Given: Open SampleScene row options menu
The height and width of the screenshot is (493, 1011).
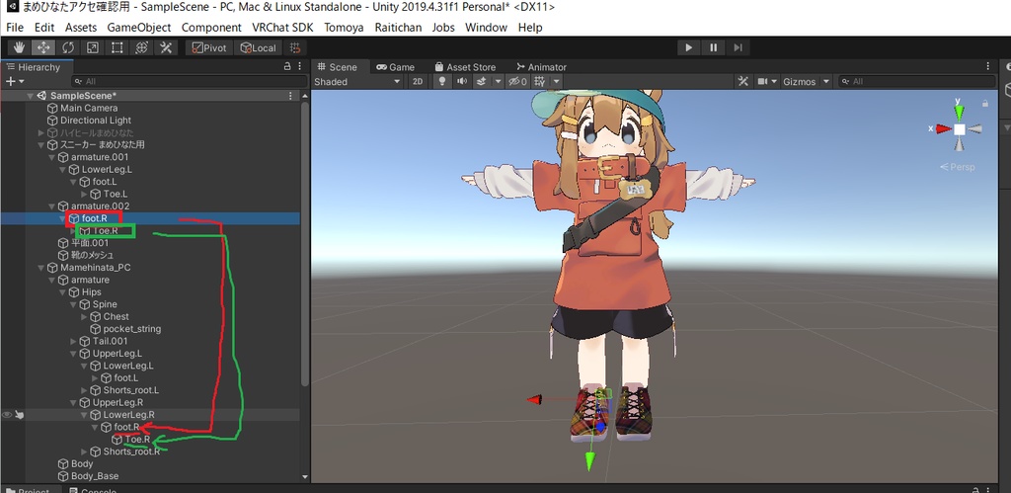Looking at the screenshot, I should (290, 96).
